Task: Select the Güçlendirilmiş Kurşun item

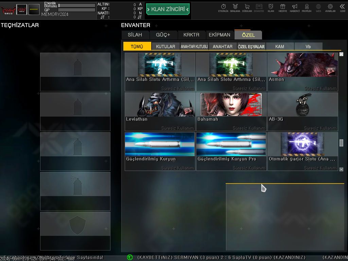Action: pos(160,152)
